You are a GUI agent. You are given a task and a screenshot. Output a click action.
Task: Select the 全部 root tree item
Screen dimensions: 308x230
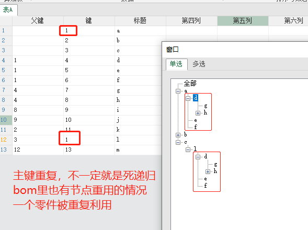click(190, 84)
